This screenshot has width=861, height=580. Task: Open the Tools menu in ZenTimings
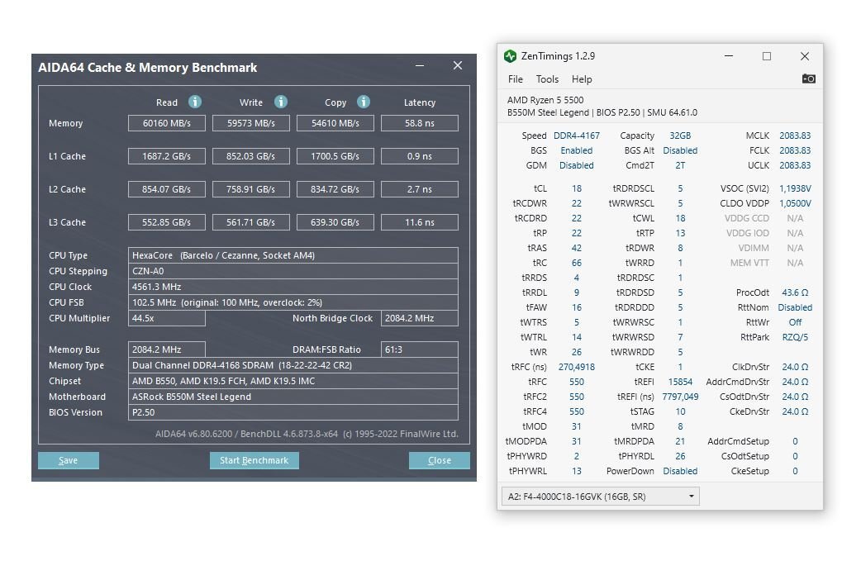click(547, 79)
